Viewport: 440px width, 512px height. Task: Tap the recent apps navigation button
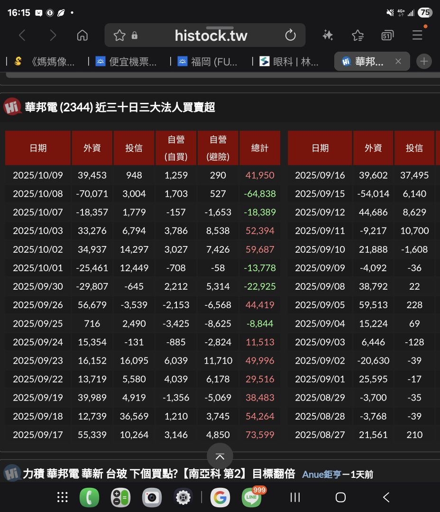(295, 497)
